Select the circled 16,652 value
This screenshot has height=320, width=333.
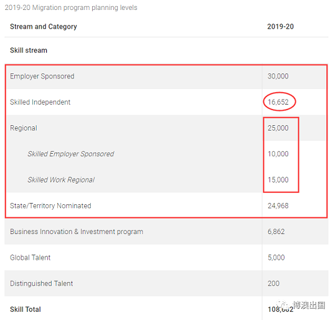pyautogui.click(x=278, y=102)
